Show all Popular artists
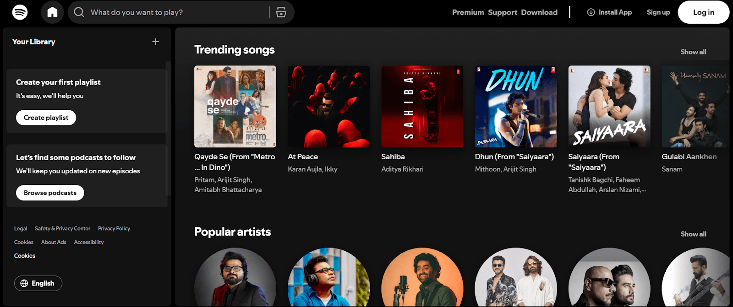The image size is (733, 307). tap(693, 234)
